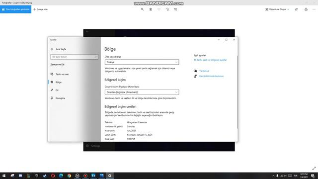The width and height of the screenshot is (318, 179).
Task: Click 'Şuraya ekle' button
Action: 40,9
